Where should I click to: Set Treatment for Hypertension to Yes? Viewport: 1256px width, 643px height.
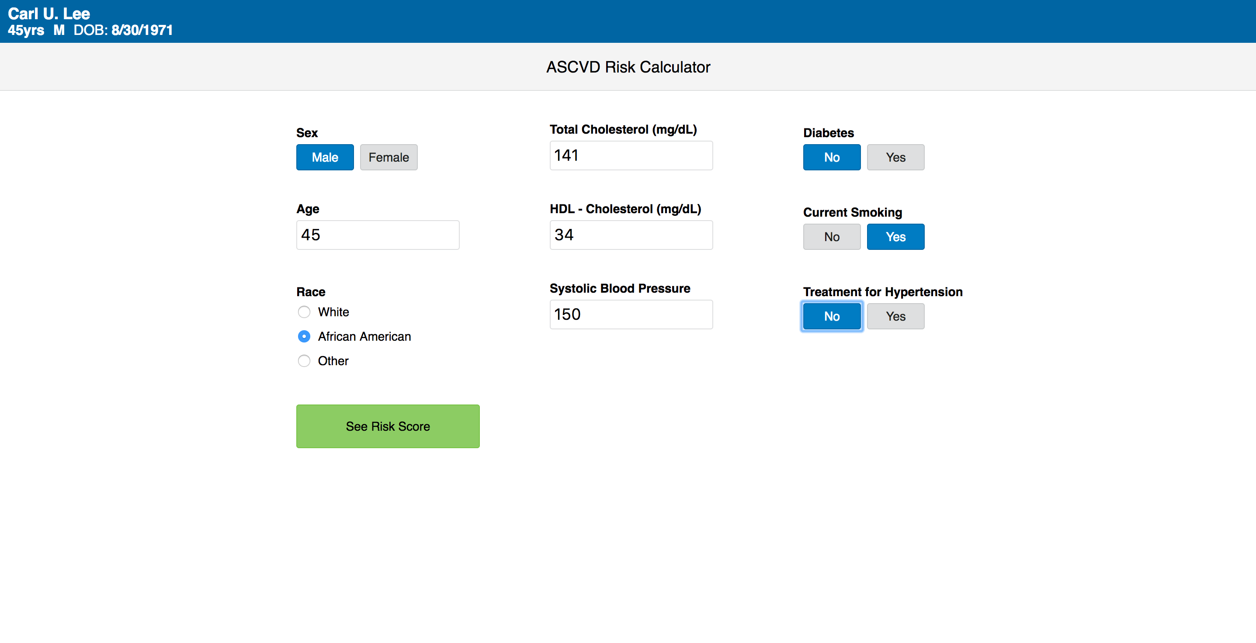(x=895, y=316)
